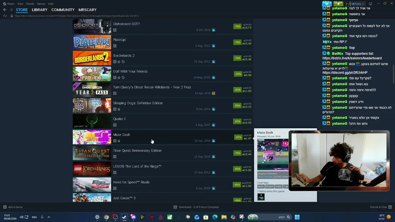The width and height of the screenshot is (395, 222).
Task: Click the Need for Speed Rivals title
Action: coord(131,182)
